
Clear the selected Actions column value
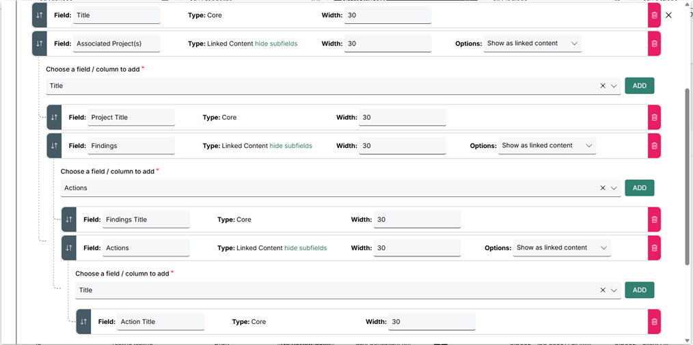coord(602,188)
